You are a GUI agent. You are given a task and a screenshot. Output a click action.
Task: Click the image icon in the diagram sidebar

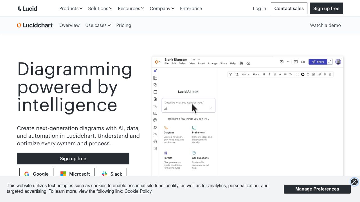[x=155, y=113]
